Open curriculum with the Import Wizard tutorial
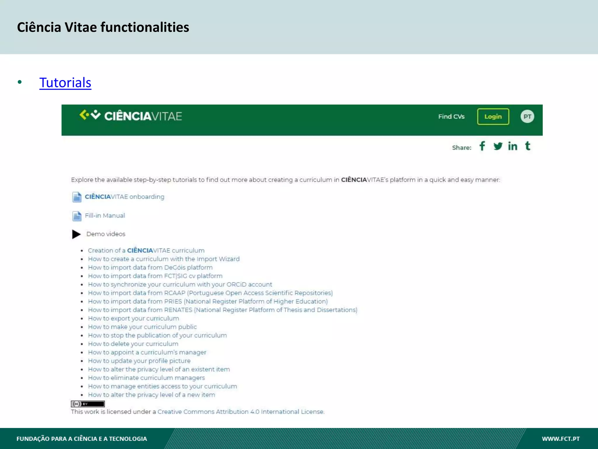 point(164,259)
